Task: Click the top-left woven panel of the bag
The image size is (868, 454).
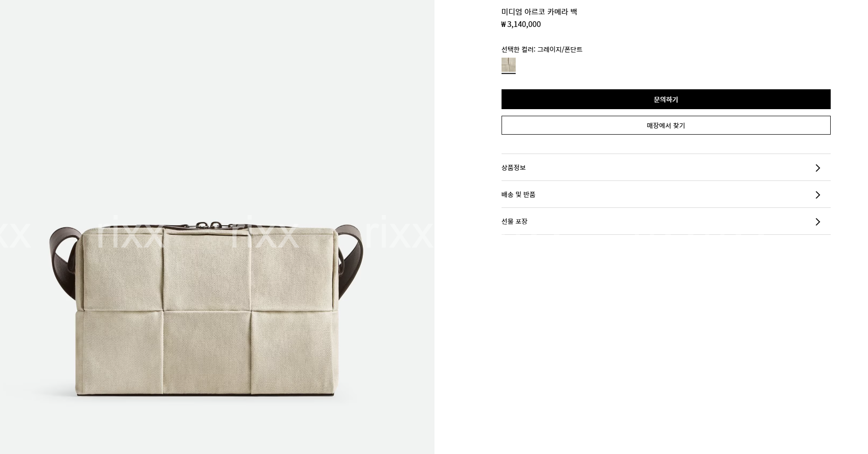Action: (123, 269)
